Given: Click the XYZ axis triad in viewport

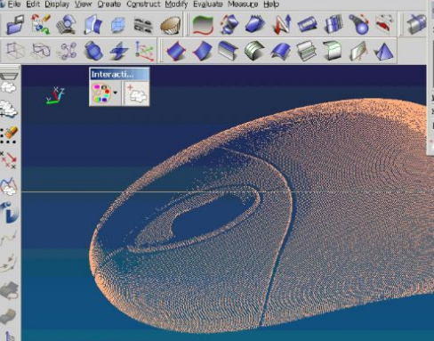Looking at the screenshot, I should point(55,95).
